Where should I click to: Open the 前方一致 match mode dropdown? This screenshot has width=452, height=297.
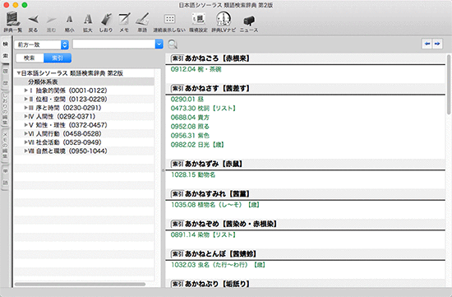tap(41, 44)
